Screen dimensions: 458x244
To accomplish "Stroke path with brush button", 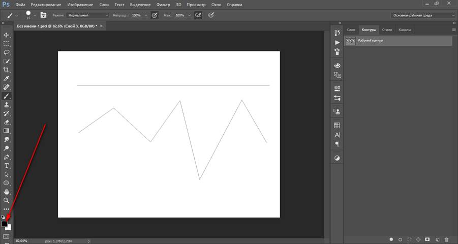I will pyautogui.click(x=401, y=239).
